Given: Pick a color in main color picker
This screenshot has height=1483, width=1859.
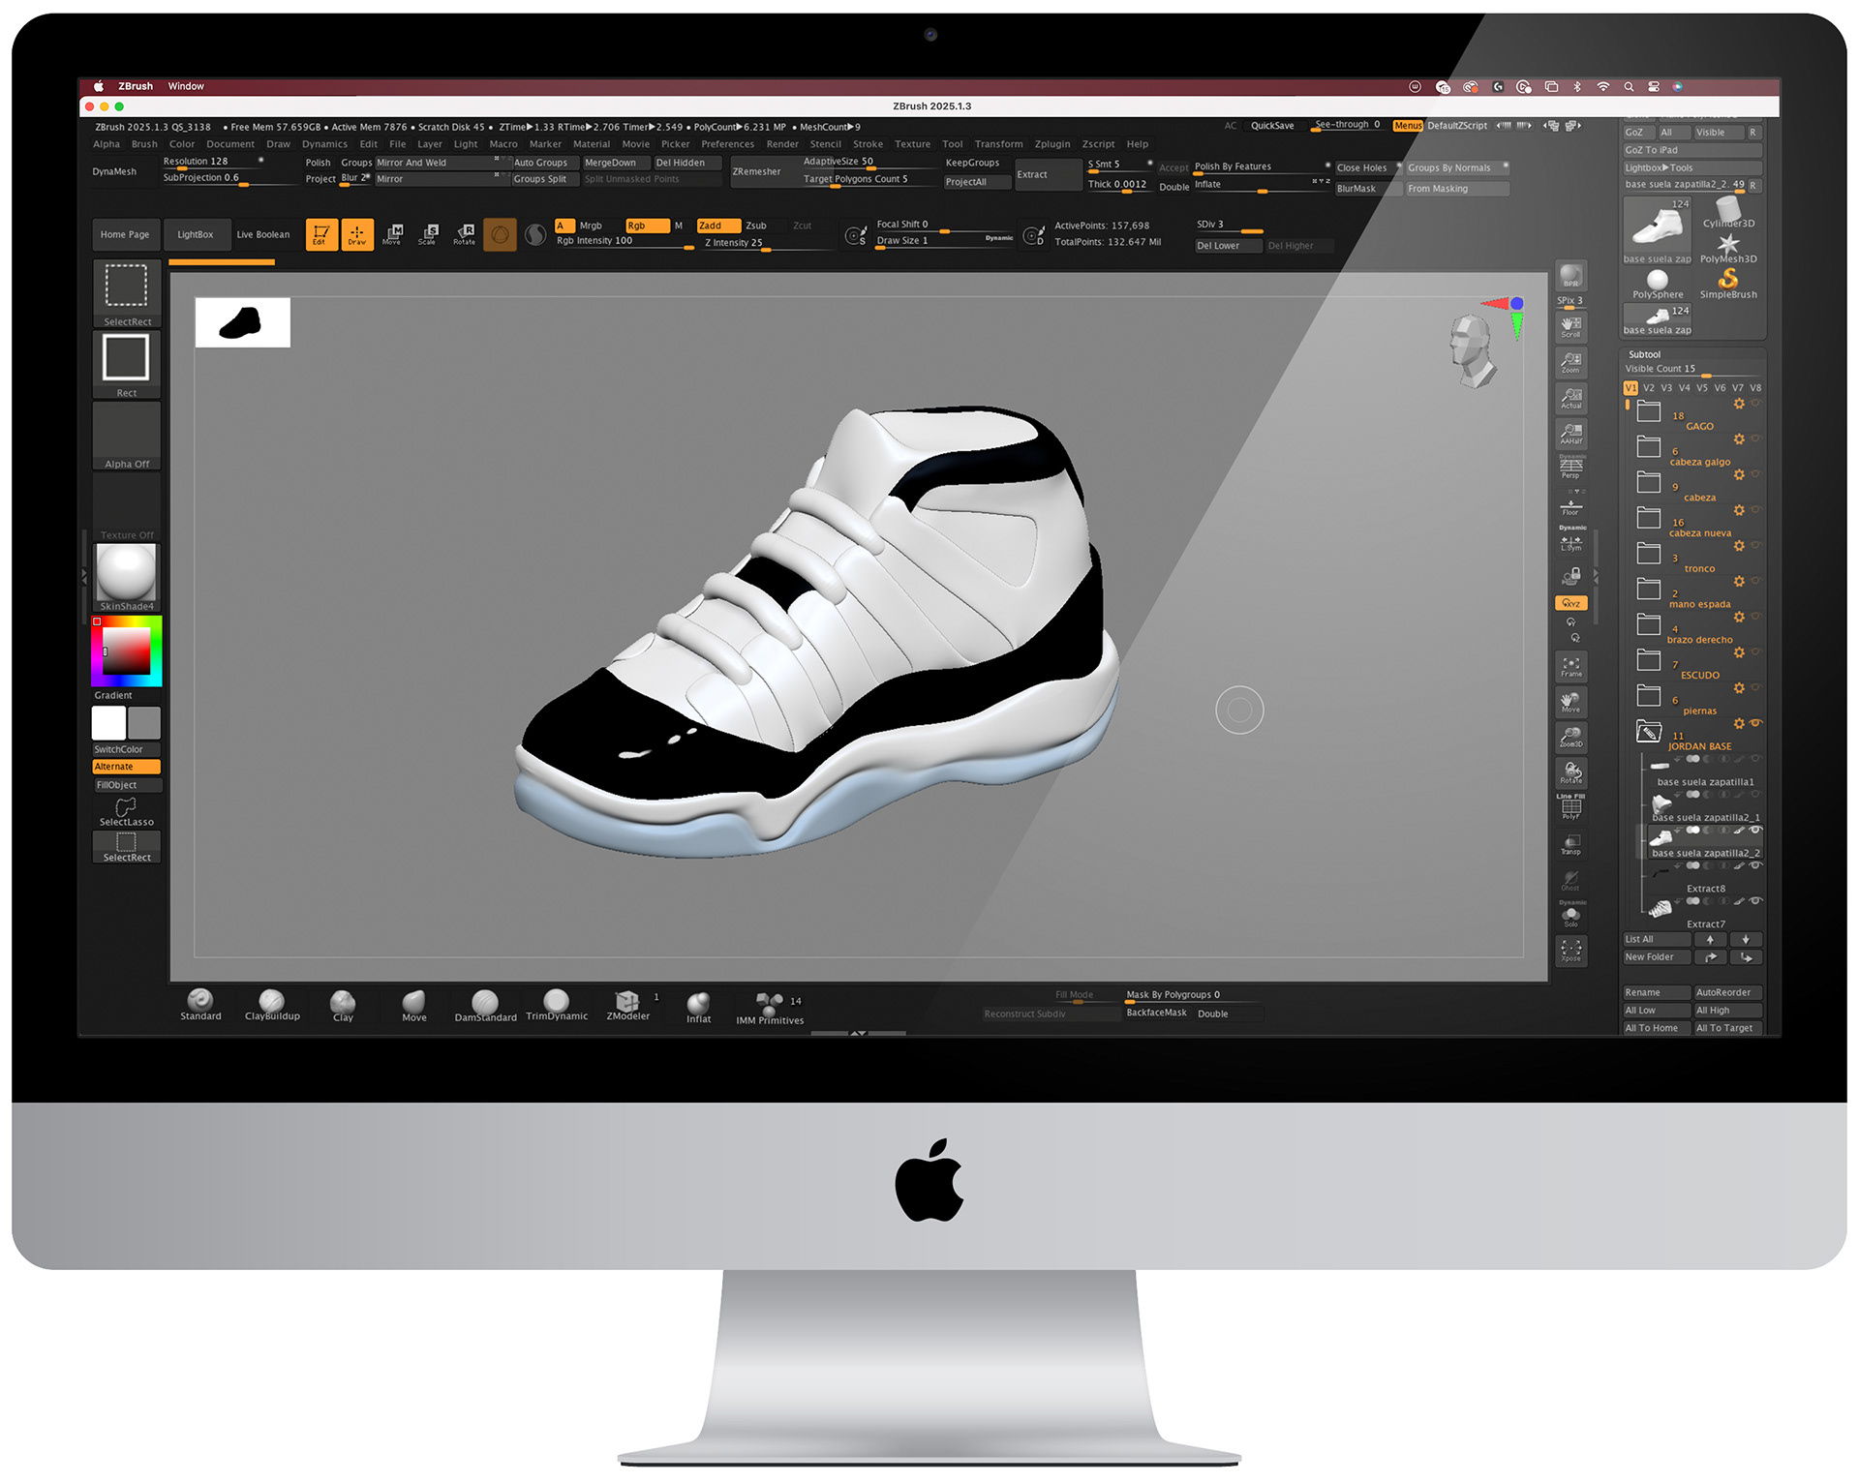Looking at the screenshot, I should coord(127,651).
